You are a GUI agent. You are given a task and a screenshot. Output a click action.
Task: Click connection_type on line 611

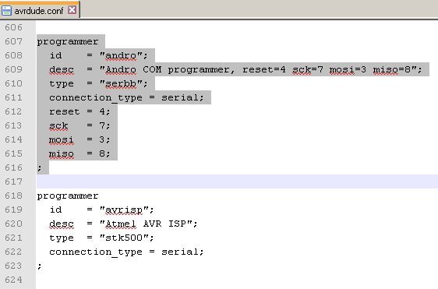tap(96, 98)
